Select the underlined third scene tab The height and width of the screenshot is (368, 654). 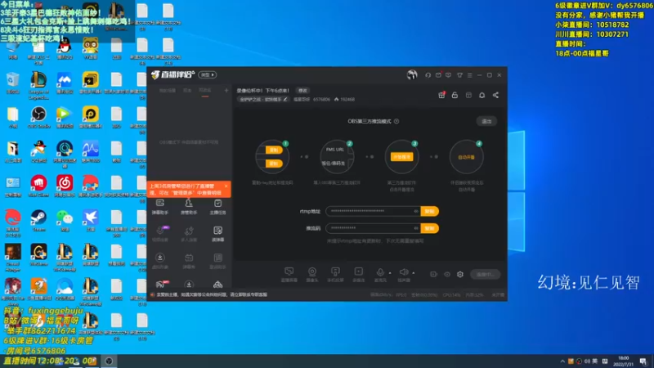[205, 91]
